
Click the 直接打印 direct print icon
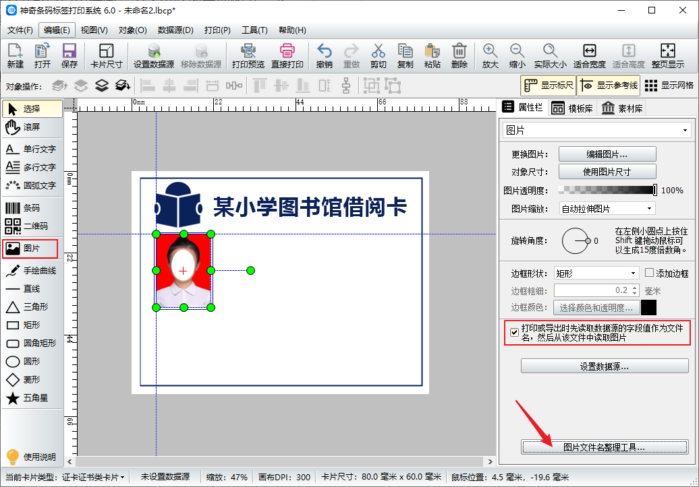click(287, 56)
